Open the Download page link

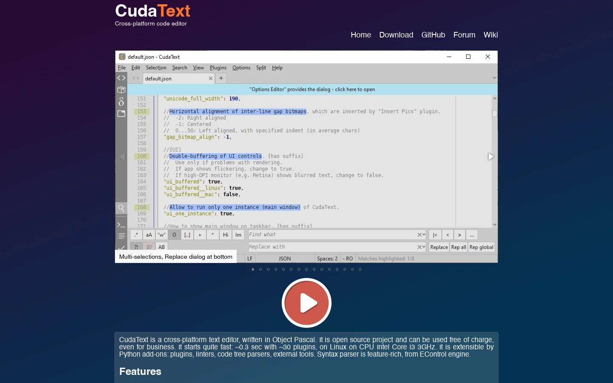[396, 35]
